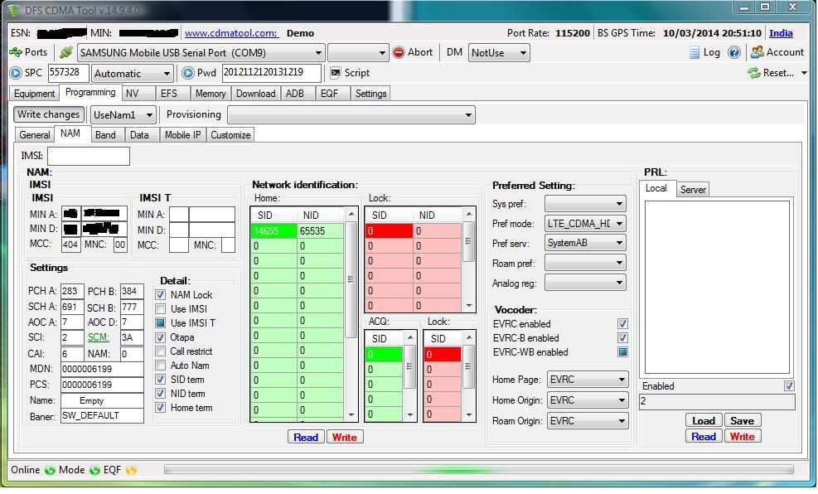Switch to the Memory tab
Image resolution: width=818 pixels, height=494 pixels.
click(211, 94)
